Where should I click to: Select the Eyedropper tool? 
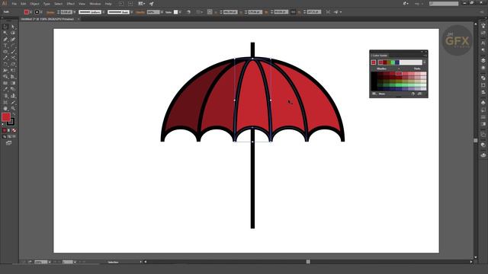tap(5, 89)
